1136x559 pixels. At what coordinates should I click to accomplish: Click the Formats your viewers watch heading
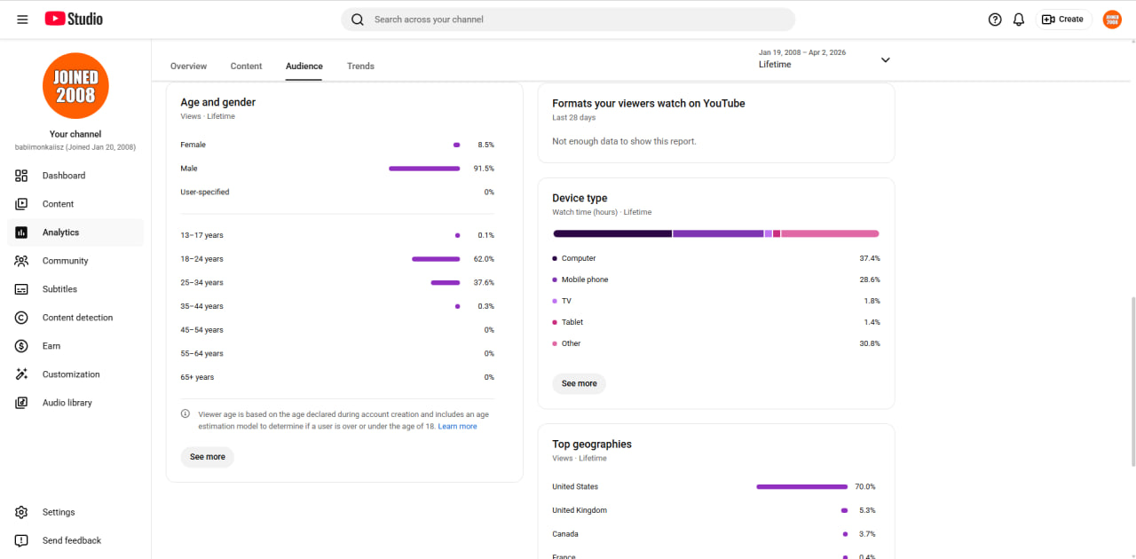coord(649,104)
